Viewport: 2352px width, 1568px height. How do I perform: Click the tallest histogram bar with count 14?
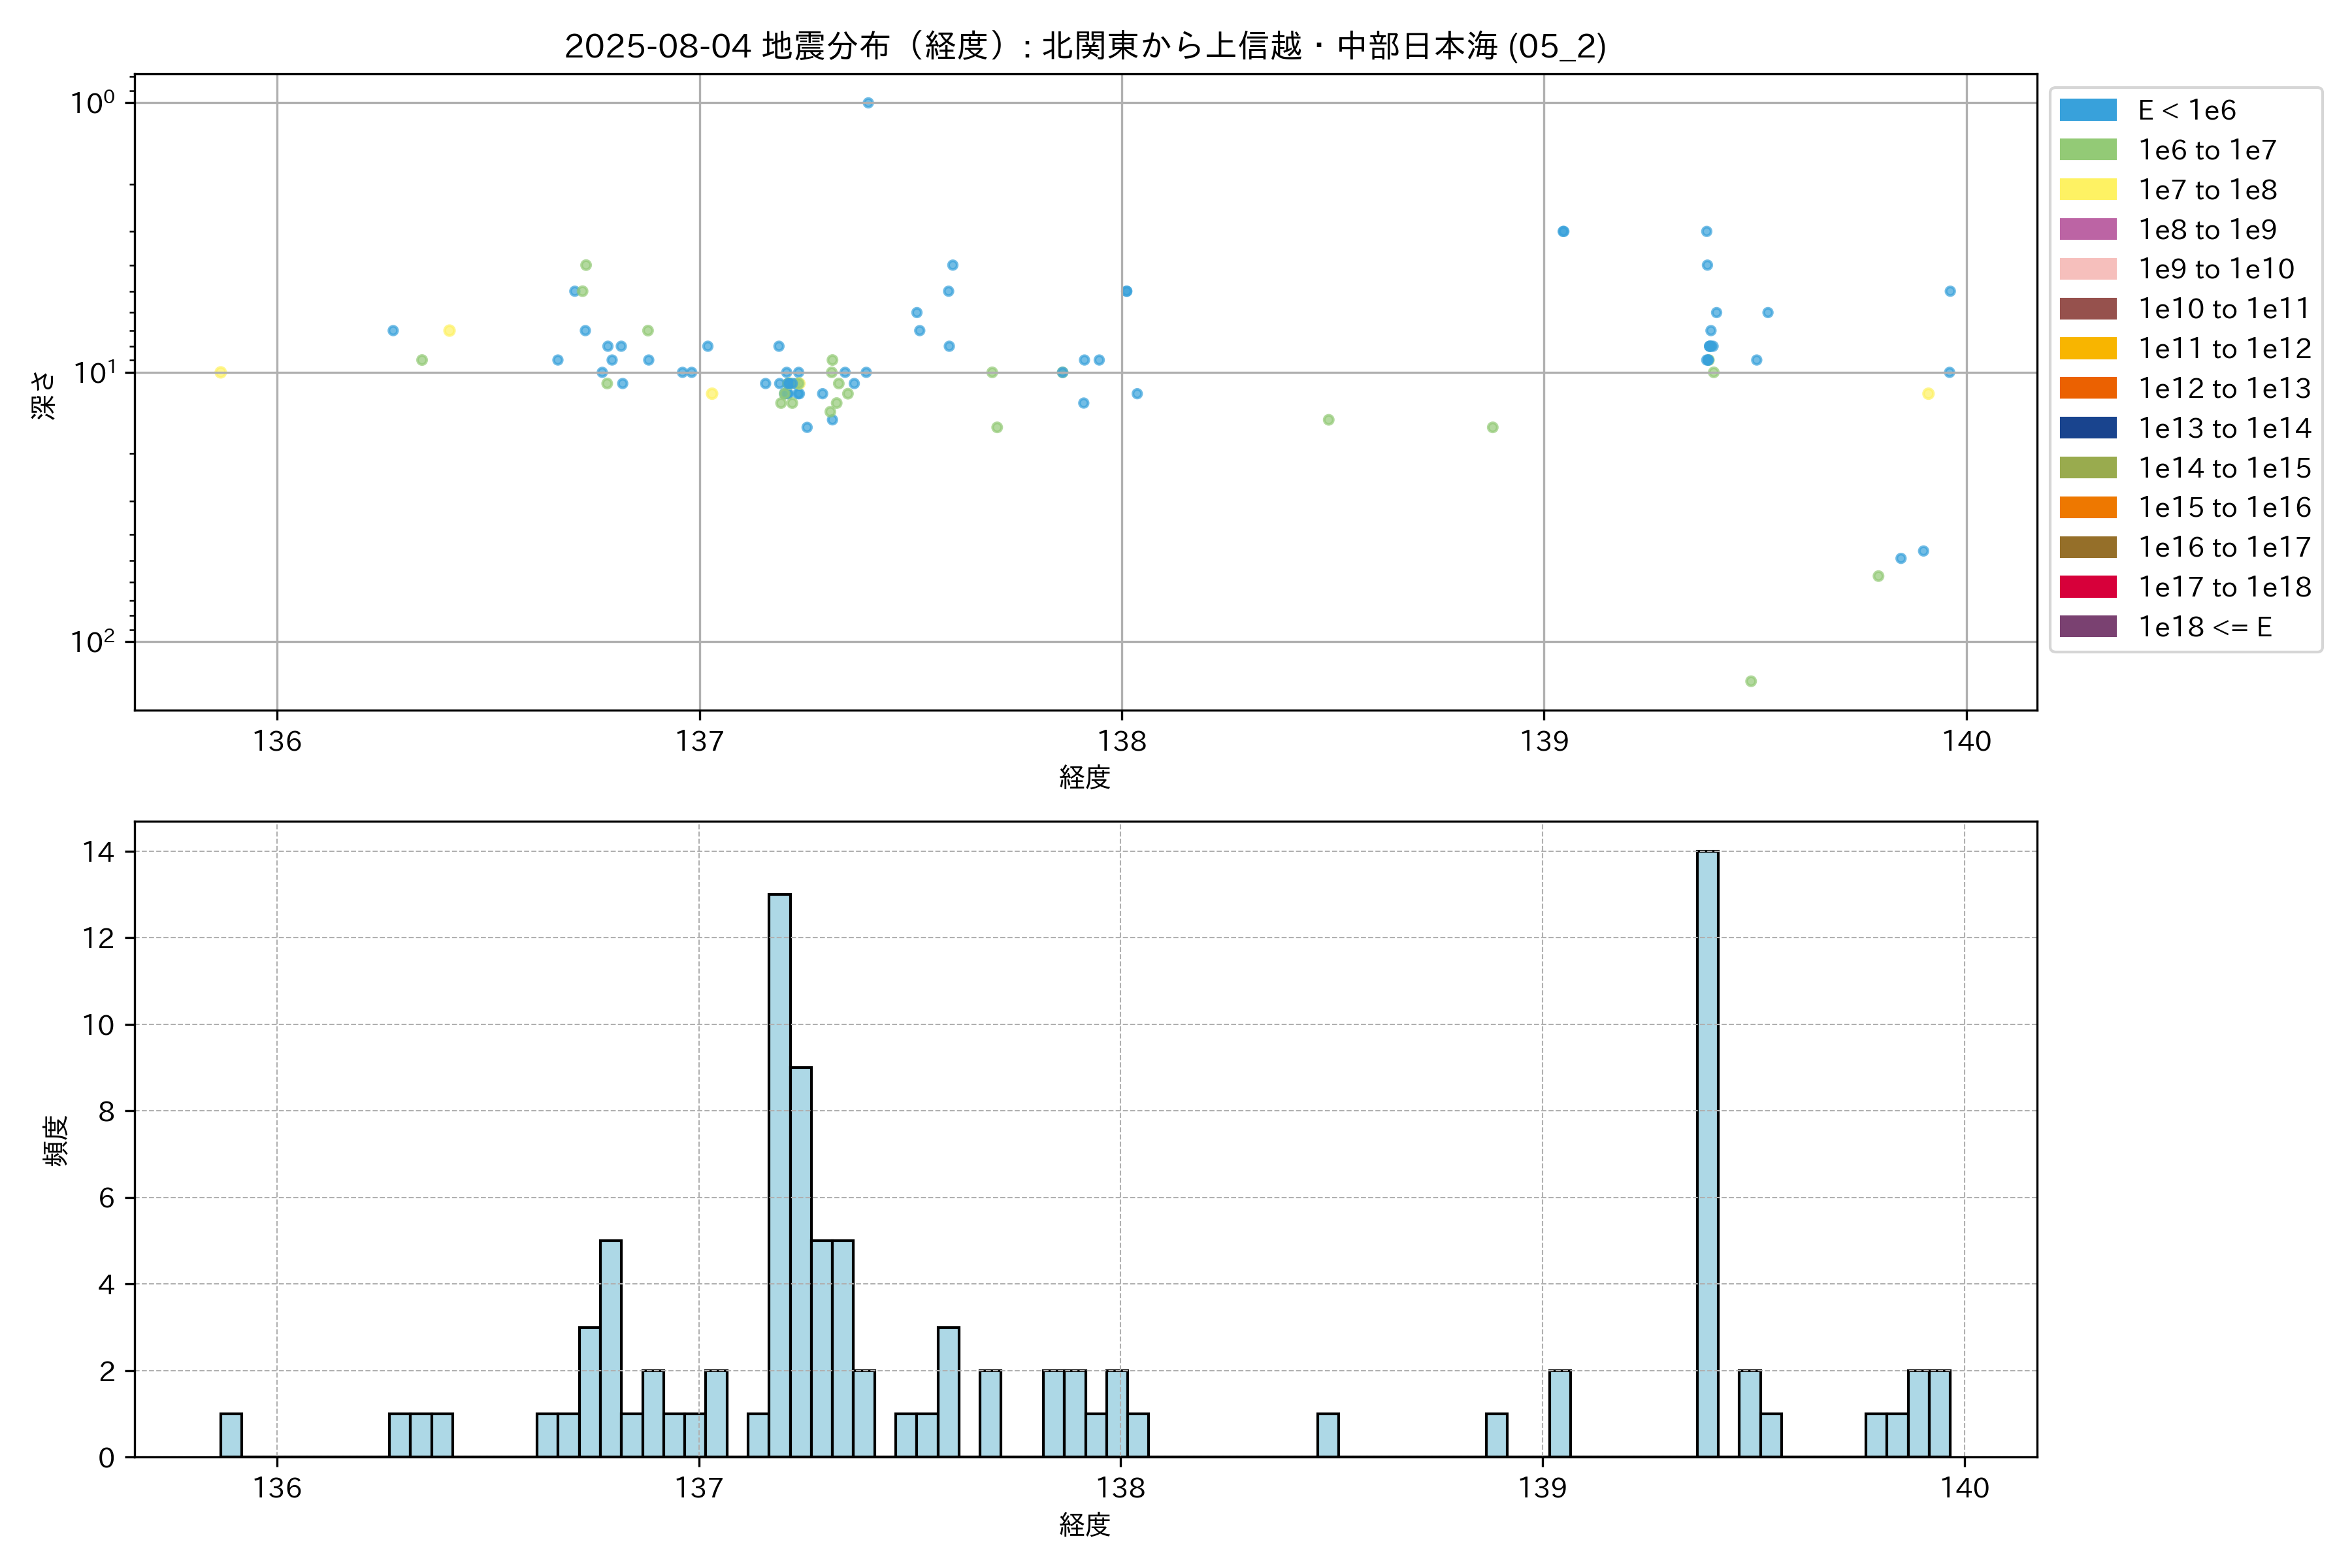point(1707,1153)
